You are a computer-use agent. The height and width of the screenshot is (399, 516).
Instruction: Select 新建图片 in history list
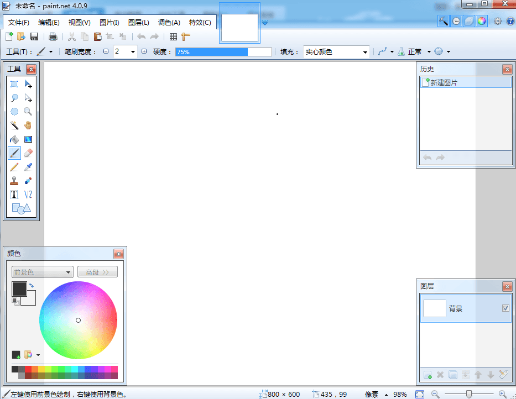[x=444, y=83]
